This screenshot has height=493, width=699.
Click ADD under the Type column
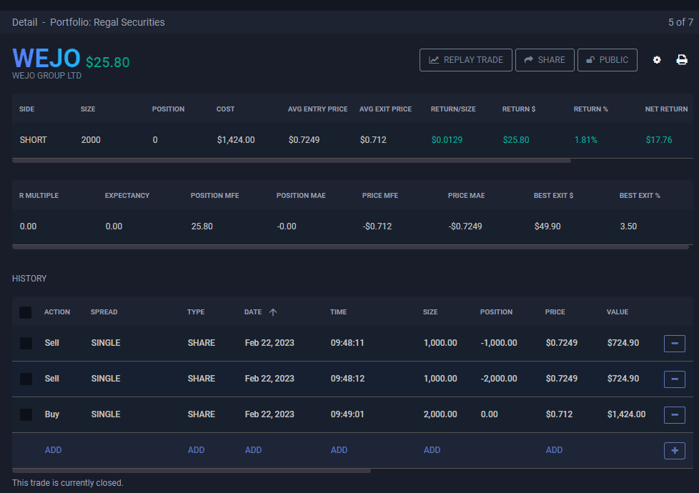[x=196, y=450]
